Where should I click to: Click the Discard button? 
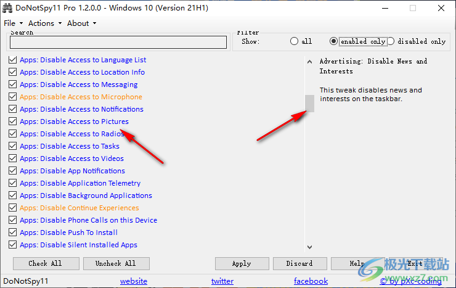tap(300, 263)
